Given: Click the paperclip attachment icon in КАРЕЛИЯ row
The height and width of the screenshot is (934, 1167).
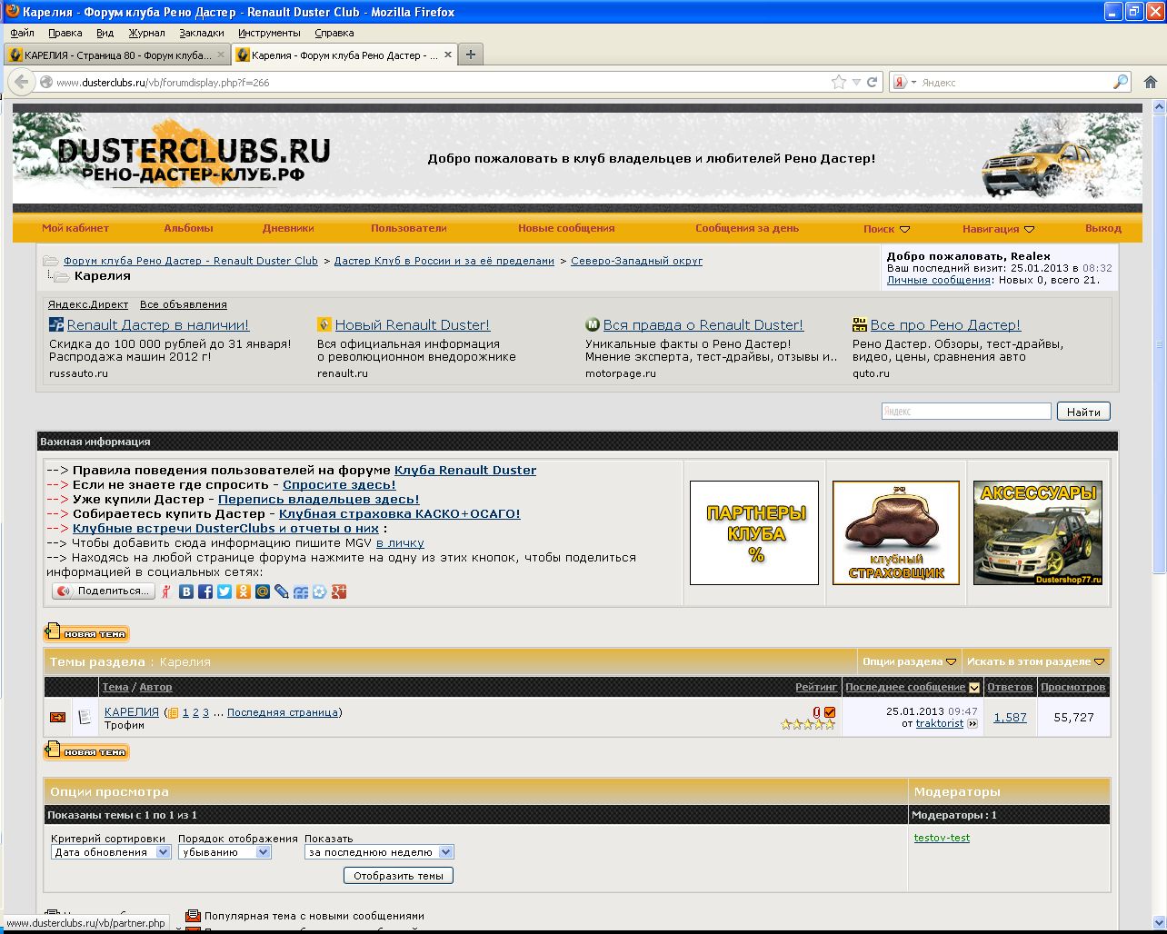Looking at the screenshot, I should click(x=816, y=712).
